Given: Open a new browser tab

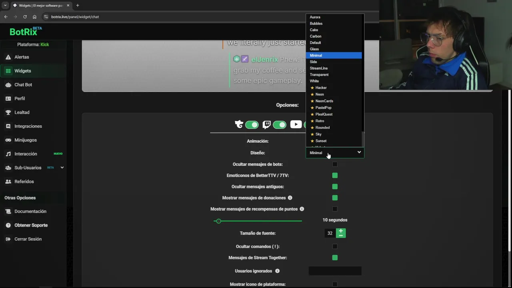Looking at the screenshot, I should point(78,5).
